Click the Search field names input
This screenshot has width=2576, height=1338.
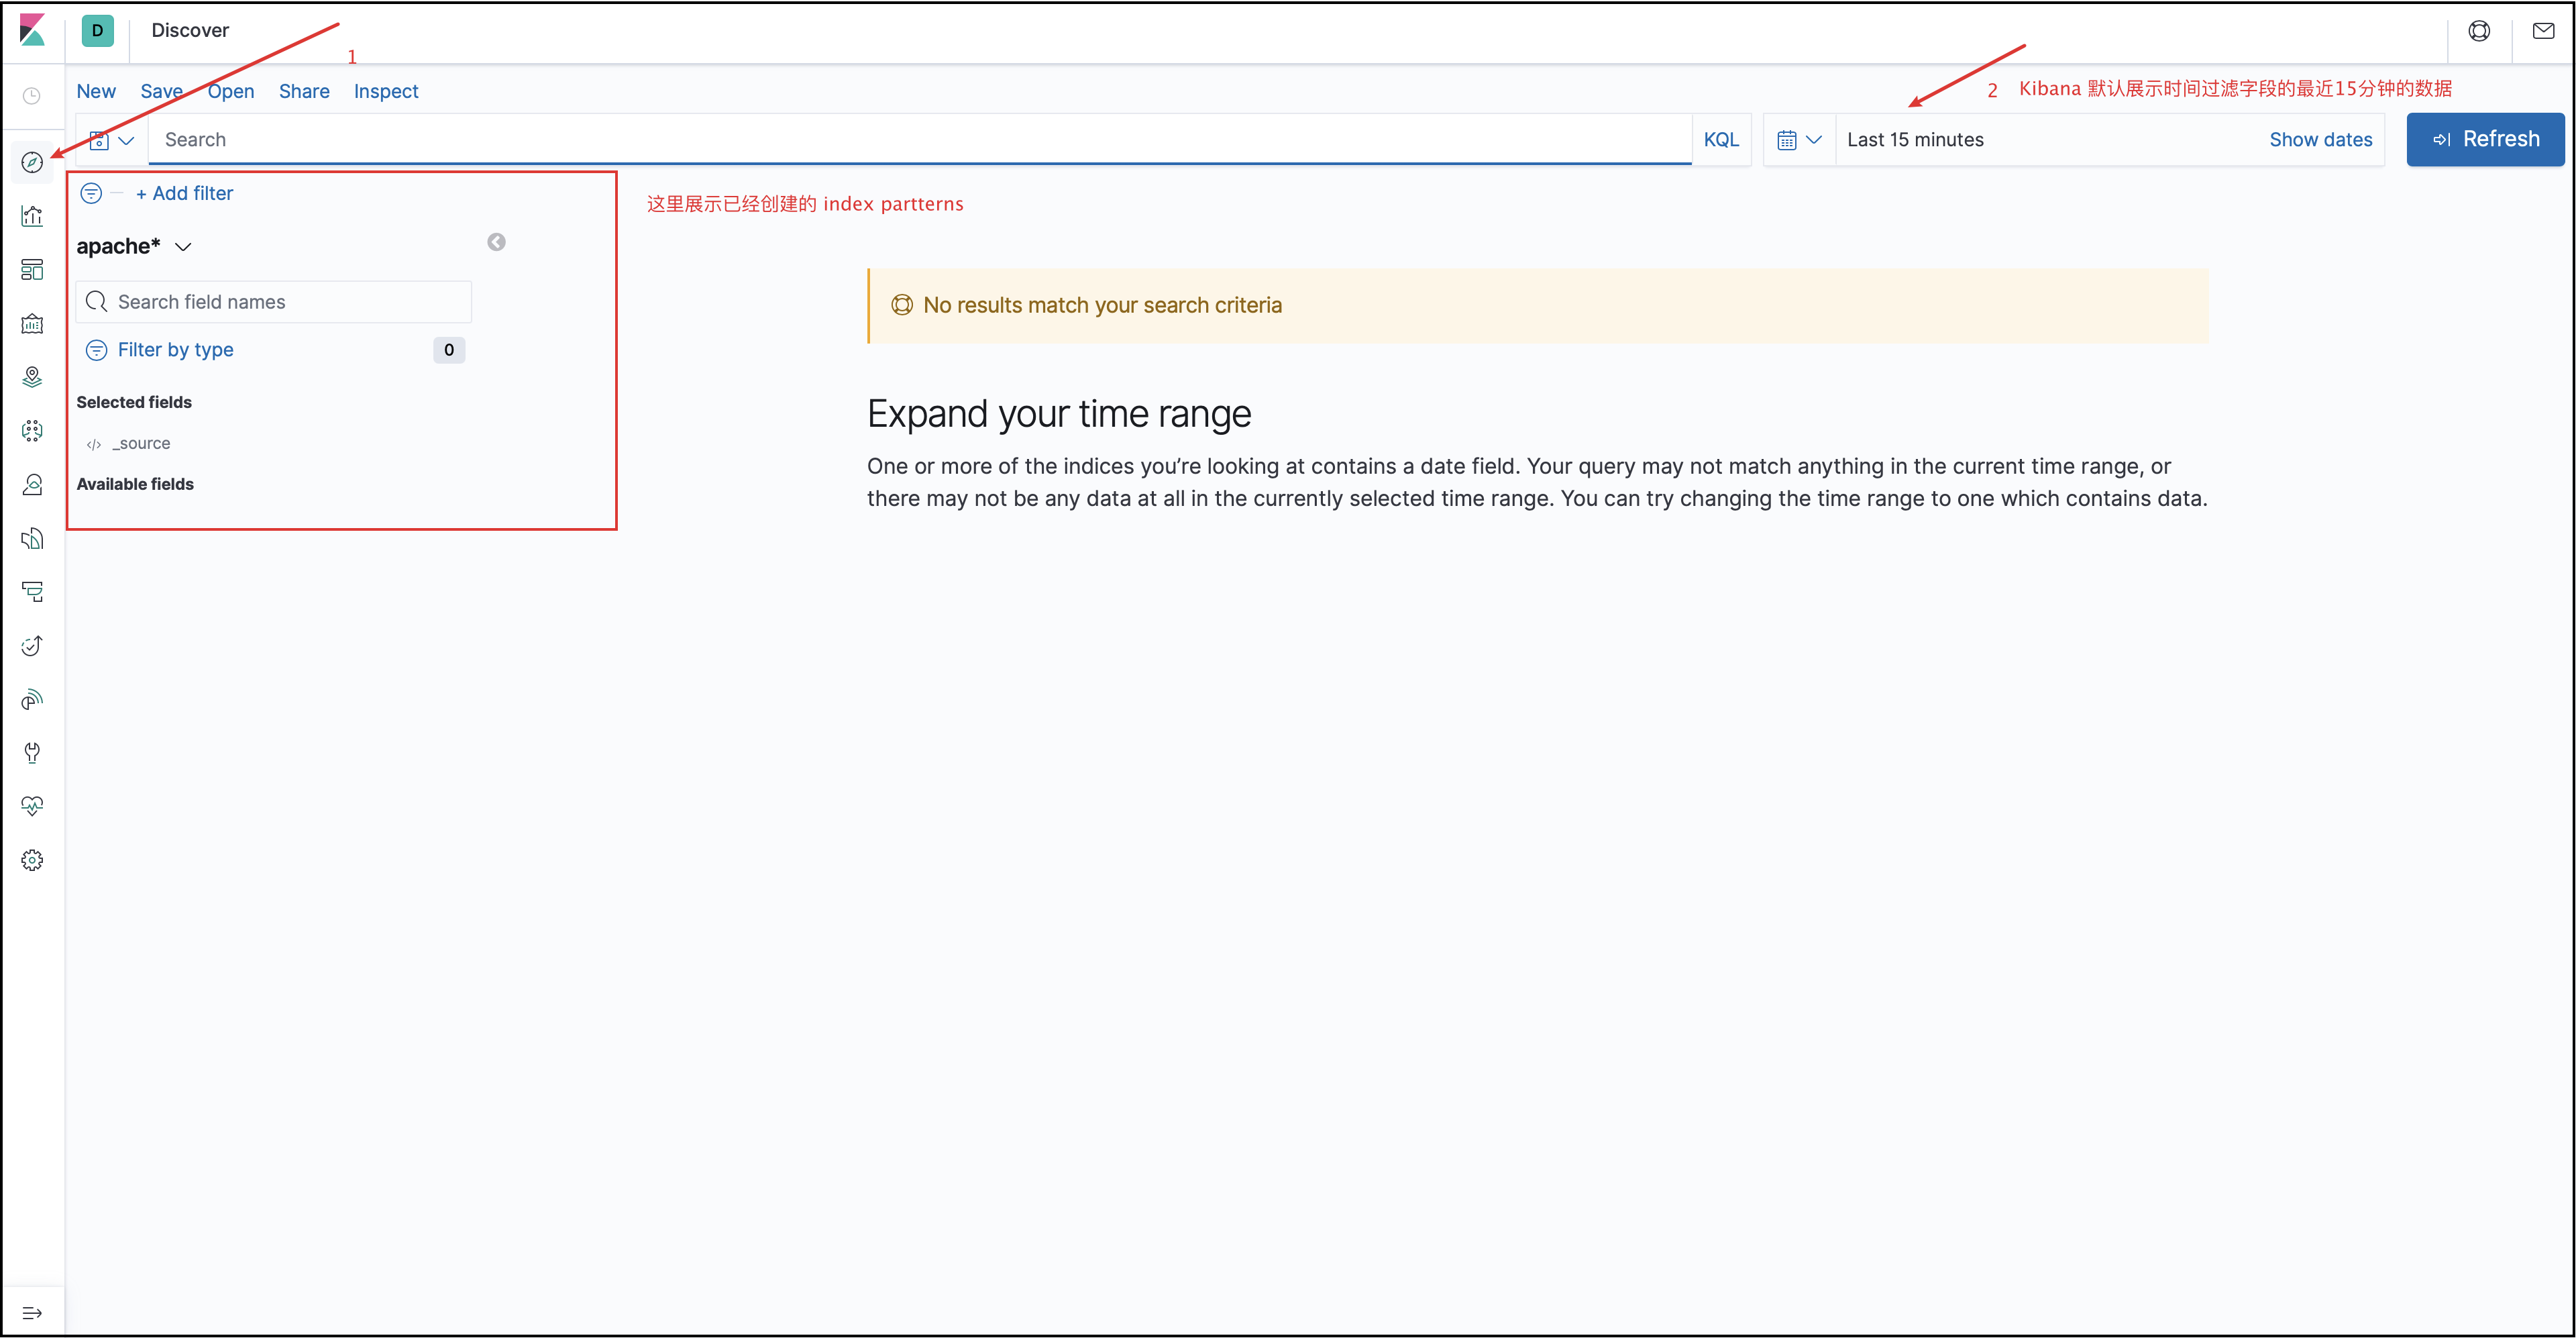pos(285,302)
